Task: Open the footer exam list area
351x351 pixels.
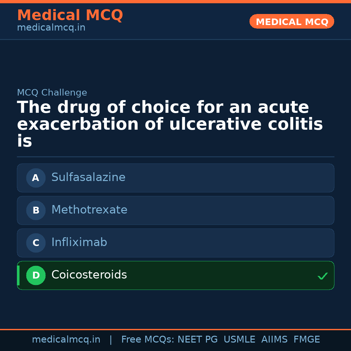Action: point(220,339)
